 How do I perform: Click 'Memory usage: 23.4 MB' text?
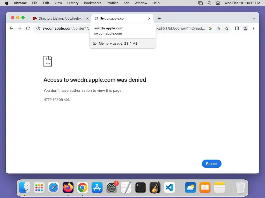point(118,43)
